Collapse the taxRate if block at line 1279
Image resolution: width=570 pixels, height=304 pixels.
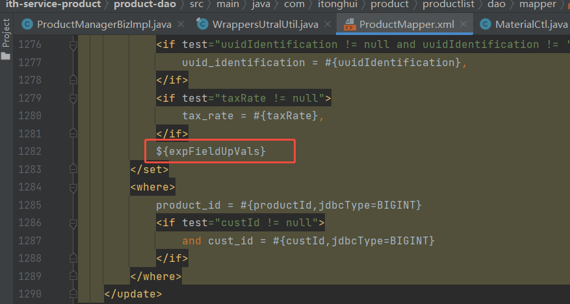tap(73, 98)
